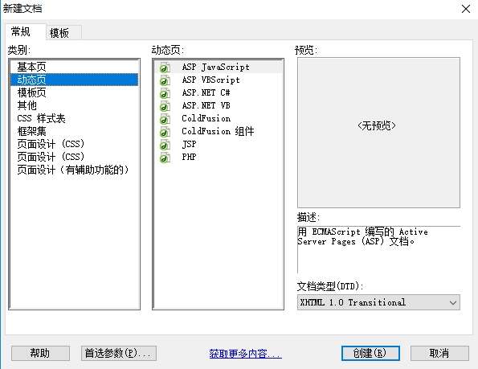This screenshot has width=478, height=369.
Task: Click the ColdFusion 组件 file icon
Action: [165, 132]
